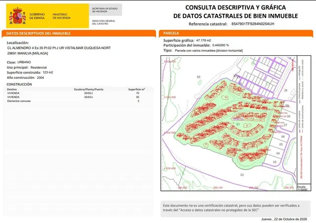Click the map scale 'Escala: 1/3000' box
This screenshot has height=223, width=316.
pyautogui.click(x=304, y=187)
